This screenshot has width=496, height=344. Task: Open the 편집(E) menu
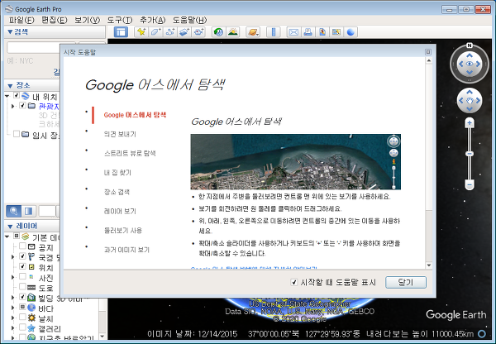[x=54, y=20]
